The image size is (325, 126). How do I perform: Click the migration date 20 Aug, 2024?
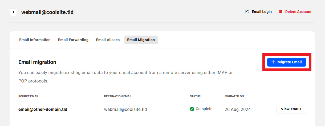click(238, 109)
